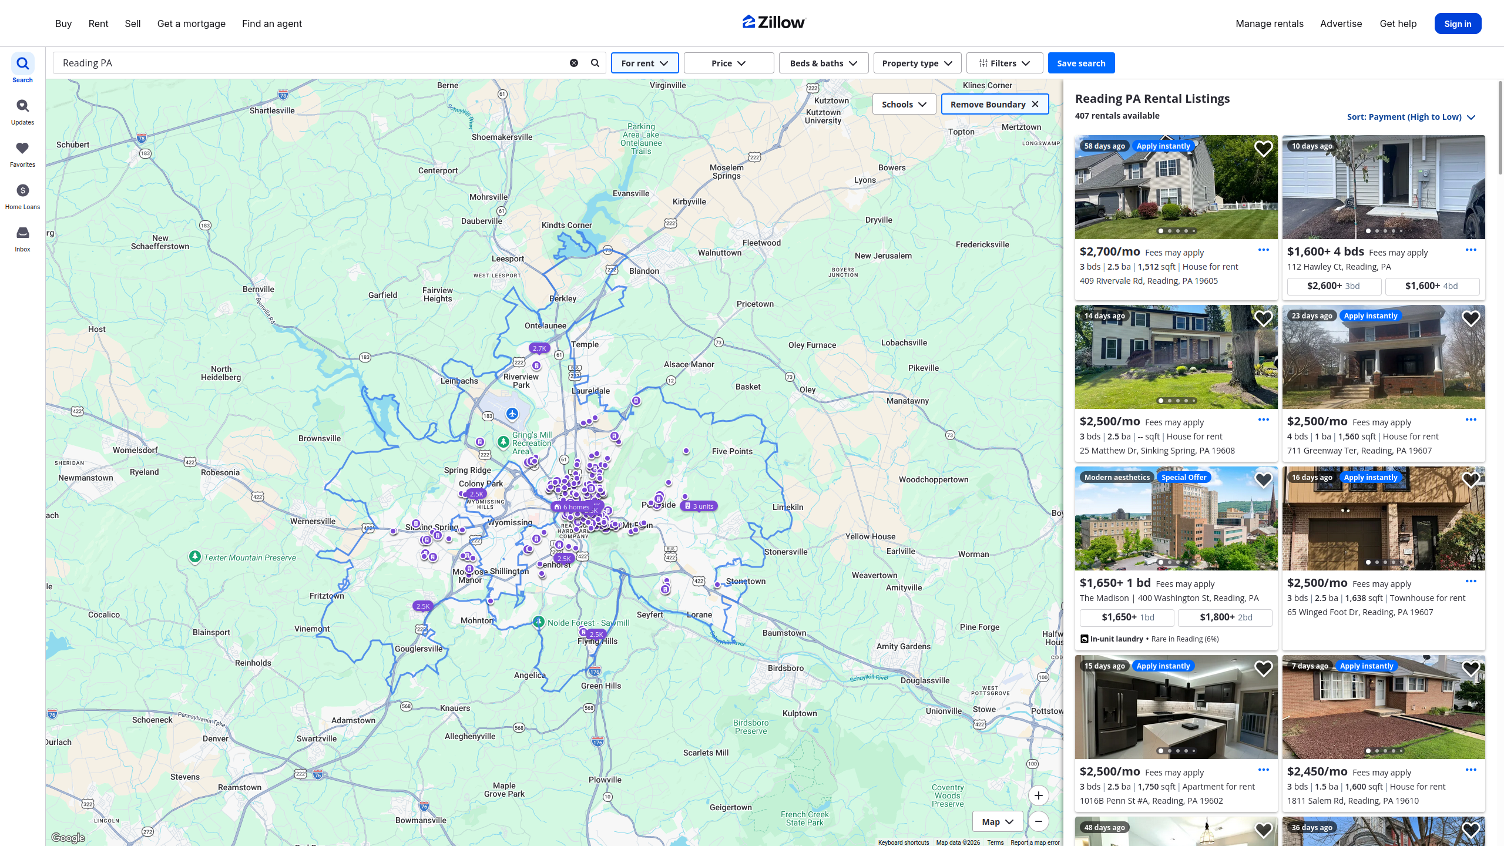Clear the Reading PA search text
The image size is (1504, 846).
(574, 63)
